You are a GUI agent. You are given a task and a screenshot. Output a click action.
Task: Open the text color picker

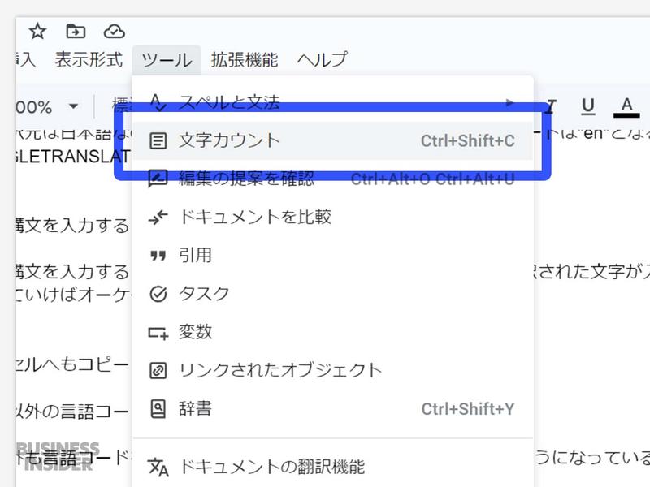point(626,107)
